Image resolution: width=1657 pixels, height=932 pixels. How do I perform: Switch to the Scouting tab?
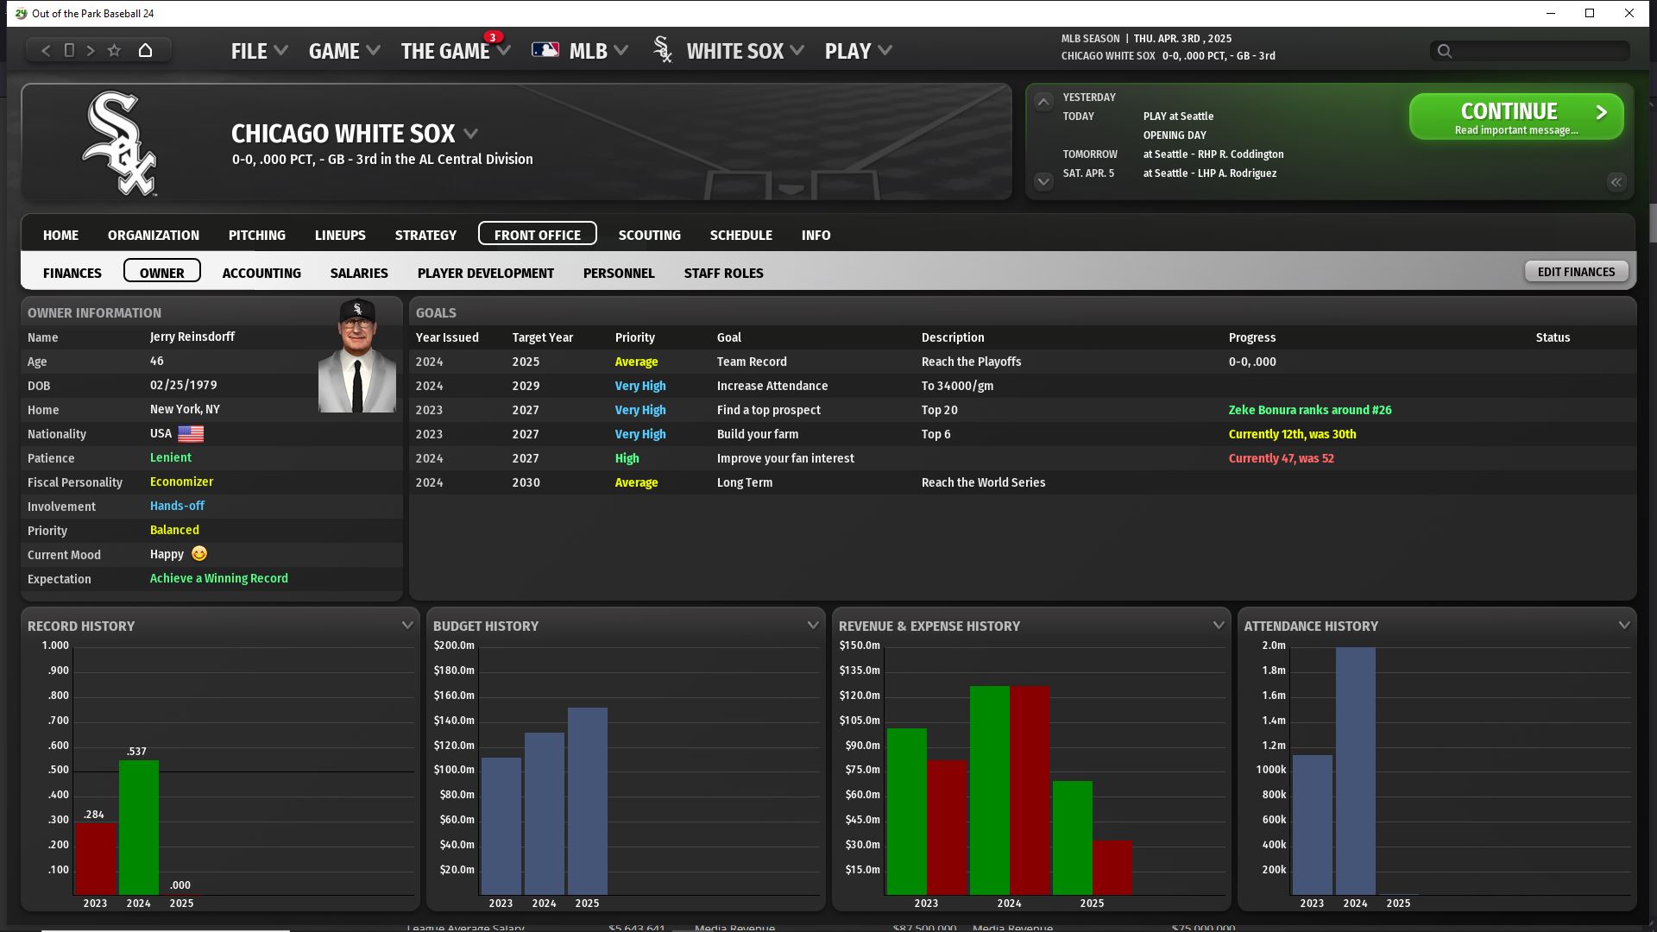tap(649, 235)
